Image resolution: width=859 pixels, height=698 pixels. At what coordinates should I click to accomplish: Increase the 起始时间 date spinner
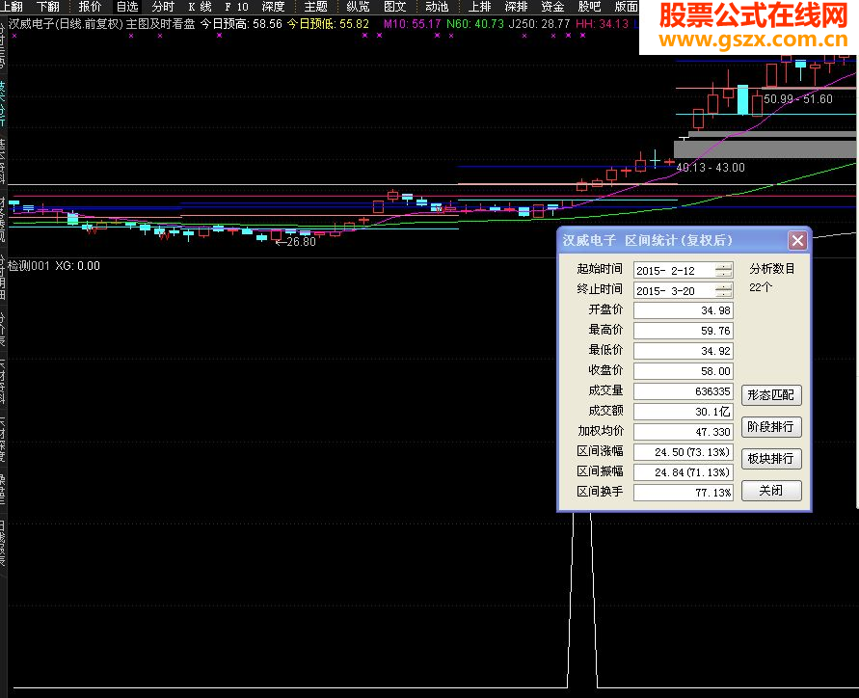click(724, 266)
